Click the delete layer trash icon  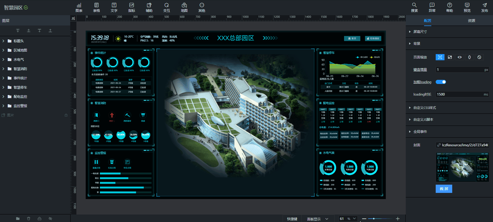coord(29,218)
